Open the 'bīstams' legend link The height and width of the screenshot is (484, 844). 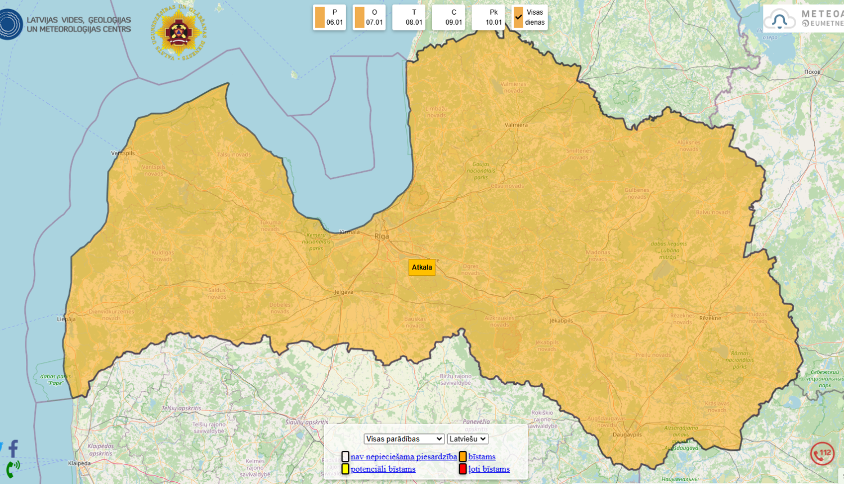point(482,456)
